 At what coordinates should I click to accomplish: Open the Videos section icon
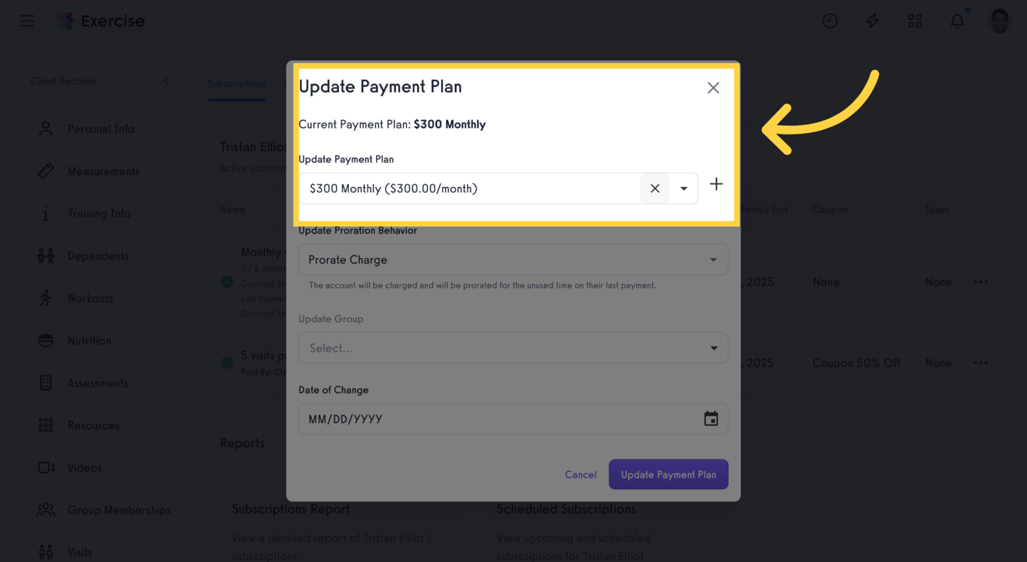click(x=45, y=467)
